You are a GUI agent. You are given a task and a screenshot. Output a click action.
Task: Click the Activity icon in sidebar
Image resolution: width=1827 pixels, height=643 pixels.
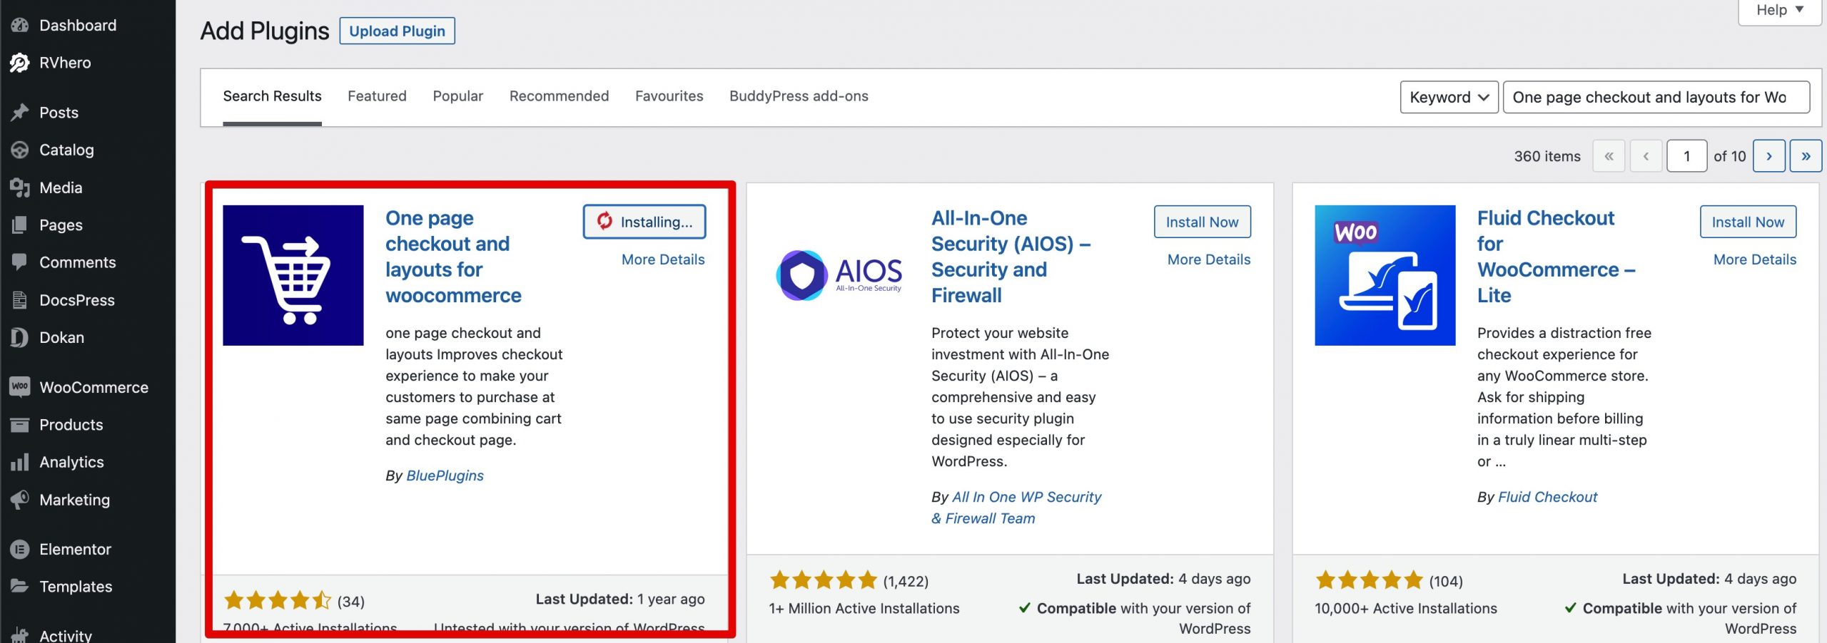[x=20, y=634]
